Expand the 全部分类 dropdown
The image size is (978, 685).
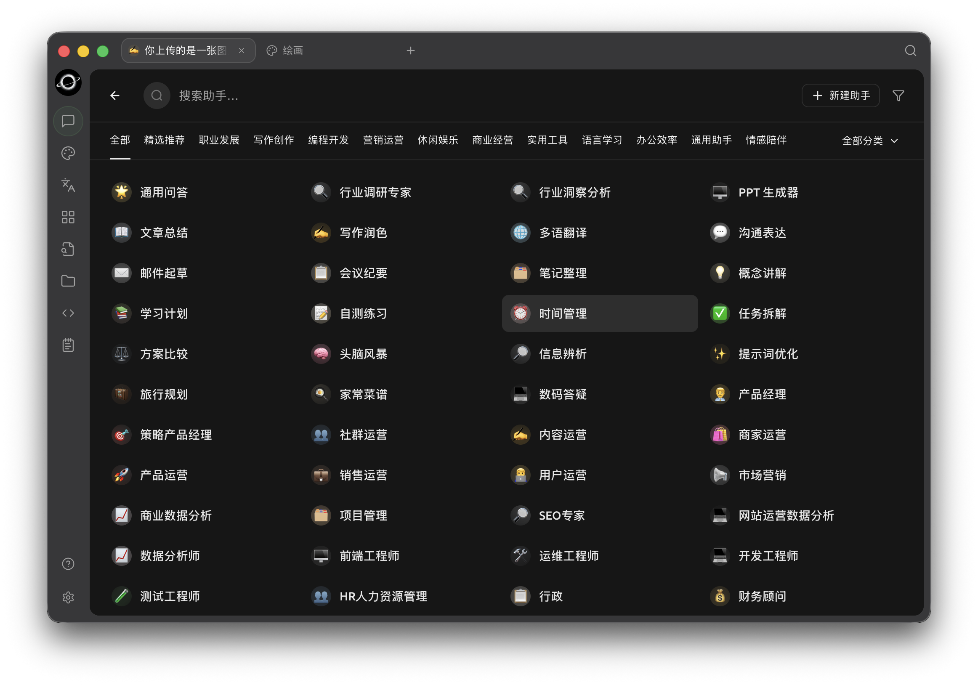click(x=870, y=141)
